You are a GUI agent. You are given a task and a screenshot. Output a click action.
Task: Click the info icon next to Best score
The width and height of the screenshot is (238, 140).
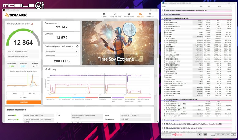37,64
